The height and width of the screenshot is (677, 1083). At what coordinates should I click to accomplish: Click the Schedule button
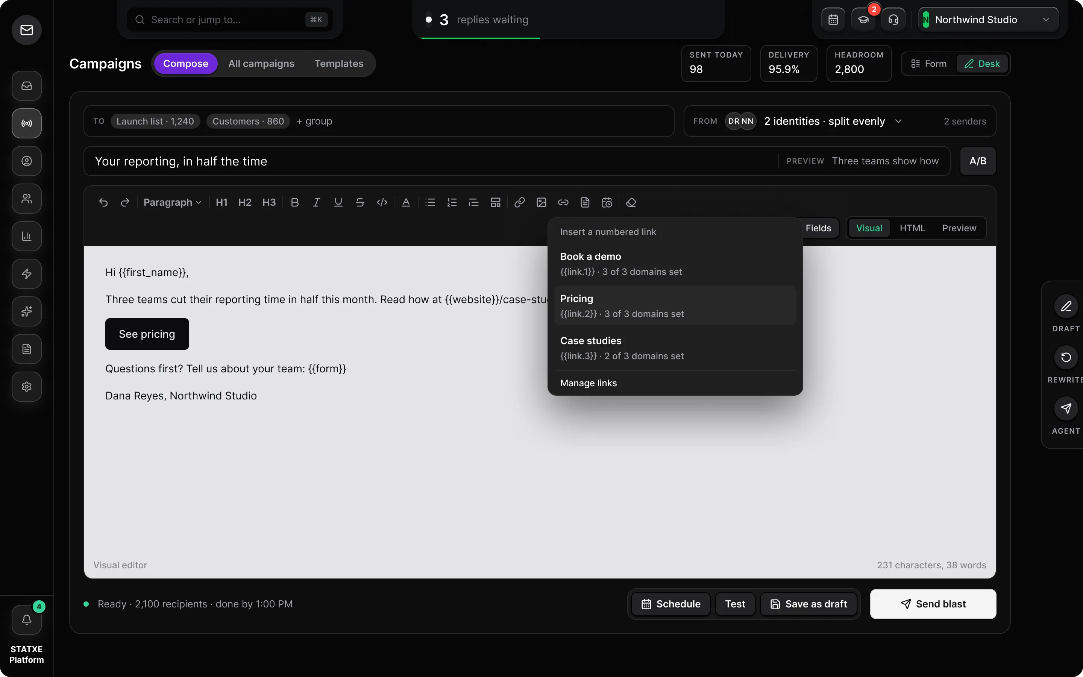pos(671,604)
